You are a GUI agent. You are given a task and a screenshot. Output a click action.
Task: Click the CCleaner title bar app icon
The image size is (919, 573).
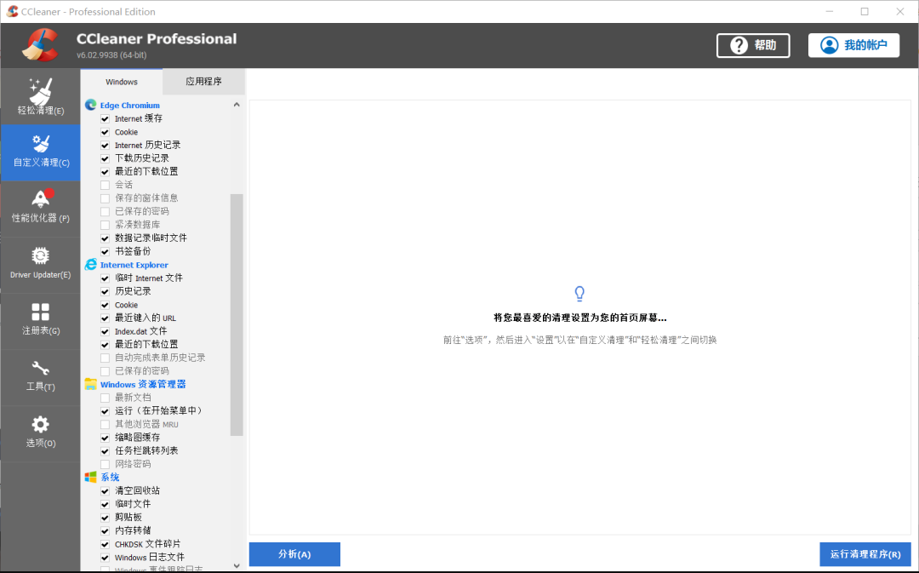tap(12, 11)
